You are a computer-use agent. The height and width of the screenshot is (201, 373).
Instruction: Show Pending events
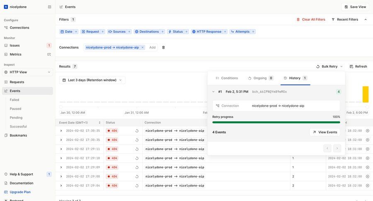click(x=16, y=118)
